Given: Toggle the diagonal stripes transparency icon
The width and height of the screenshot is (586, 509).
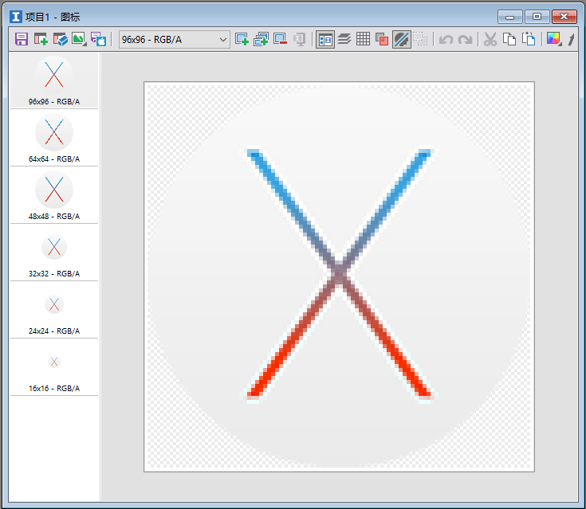Looking at the screenshot, I should click(x=401, y=39).
